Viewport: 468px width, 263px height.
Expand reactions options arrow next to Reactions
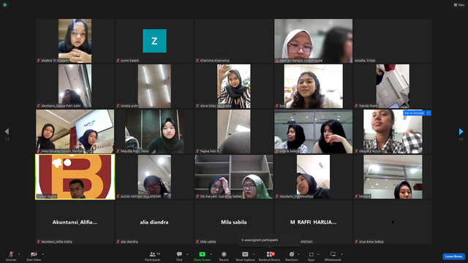298,254
